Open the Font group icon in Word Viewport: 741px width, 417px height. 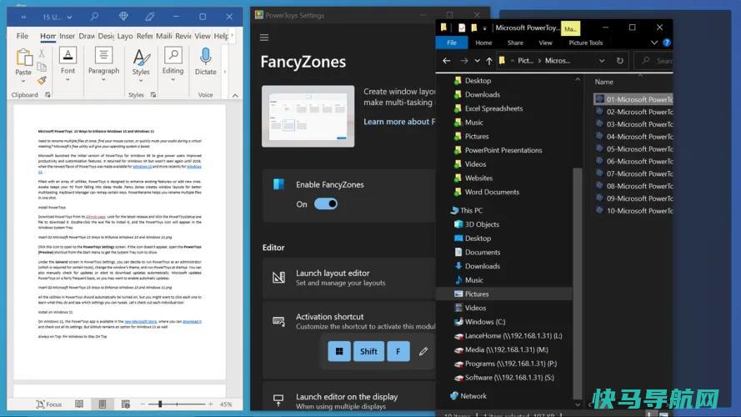[x=68, y=55]
